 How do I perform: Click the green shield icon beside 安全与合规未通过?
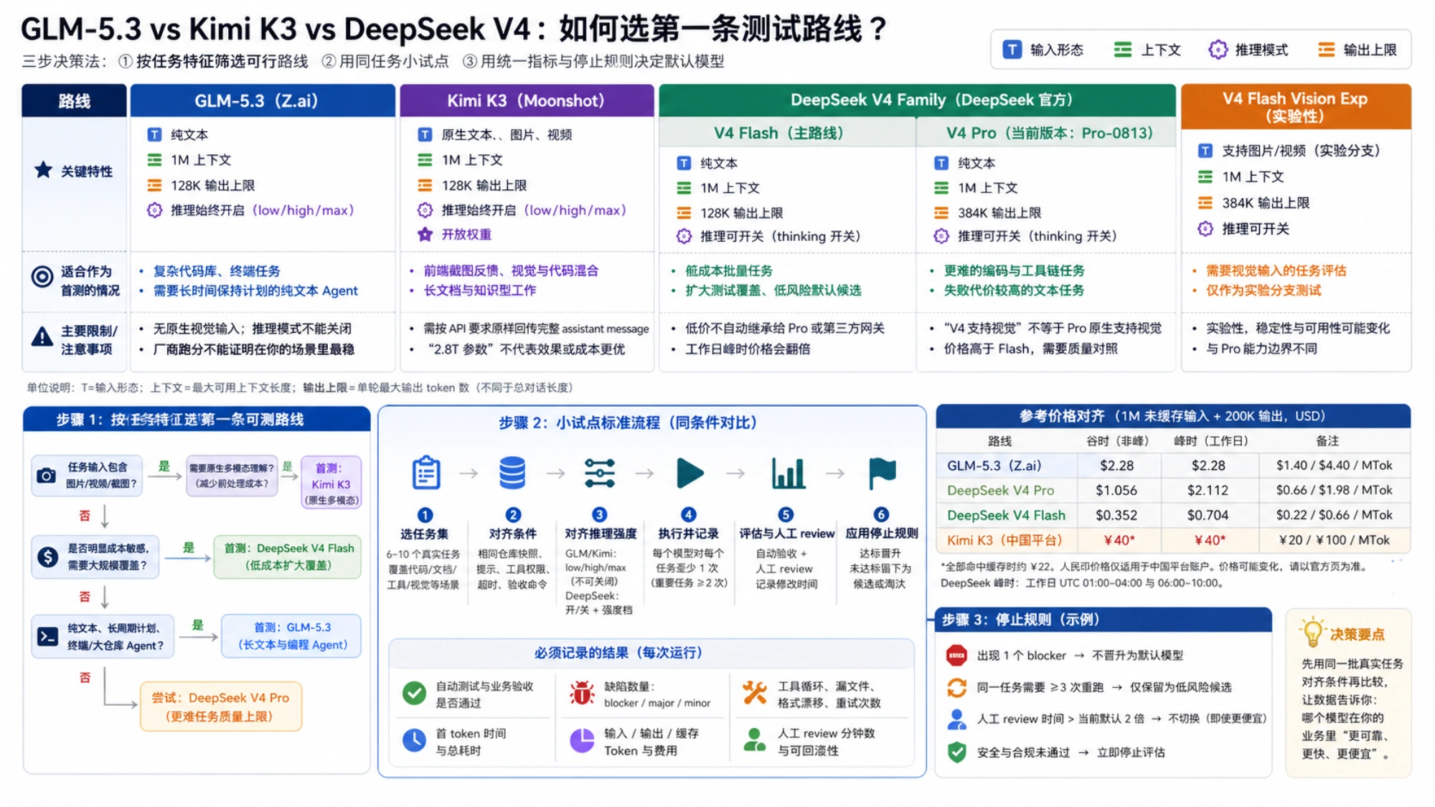click(956, 752)
